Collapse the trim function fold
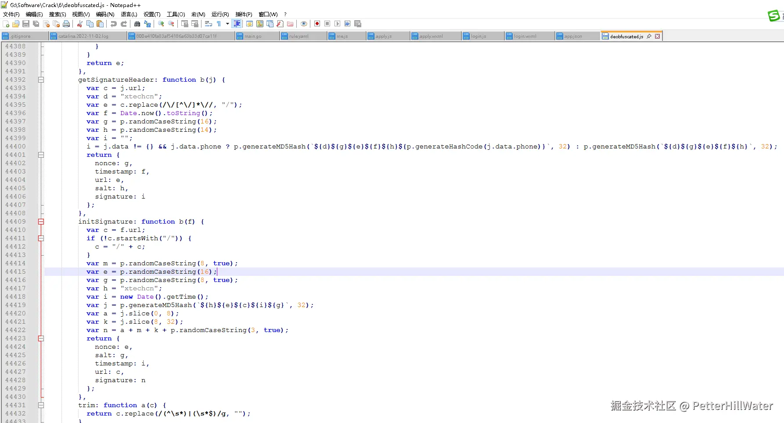 [41, 405]
